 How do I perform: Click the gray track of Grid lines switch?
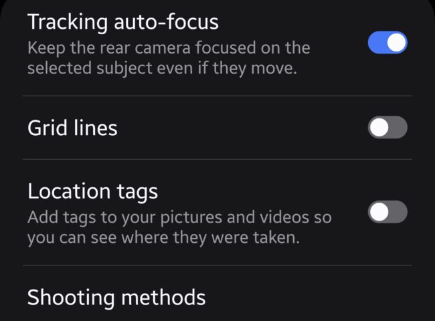(x=398, y=127)
